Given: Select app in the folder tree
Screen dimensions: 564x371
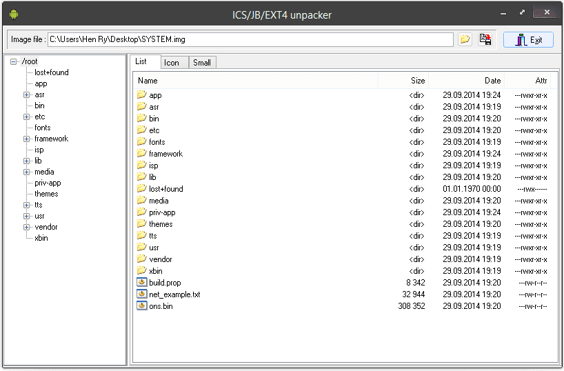Looking at the screenshot, I should (41, 83).
